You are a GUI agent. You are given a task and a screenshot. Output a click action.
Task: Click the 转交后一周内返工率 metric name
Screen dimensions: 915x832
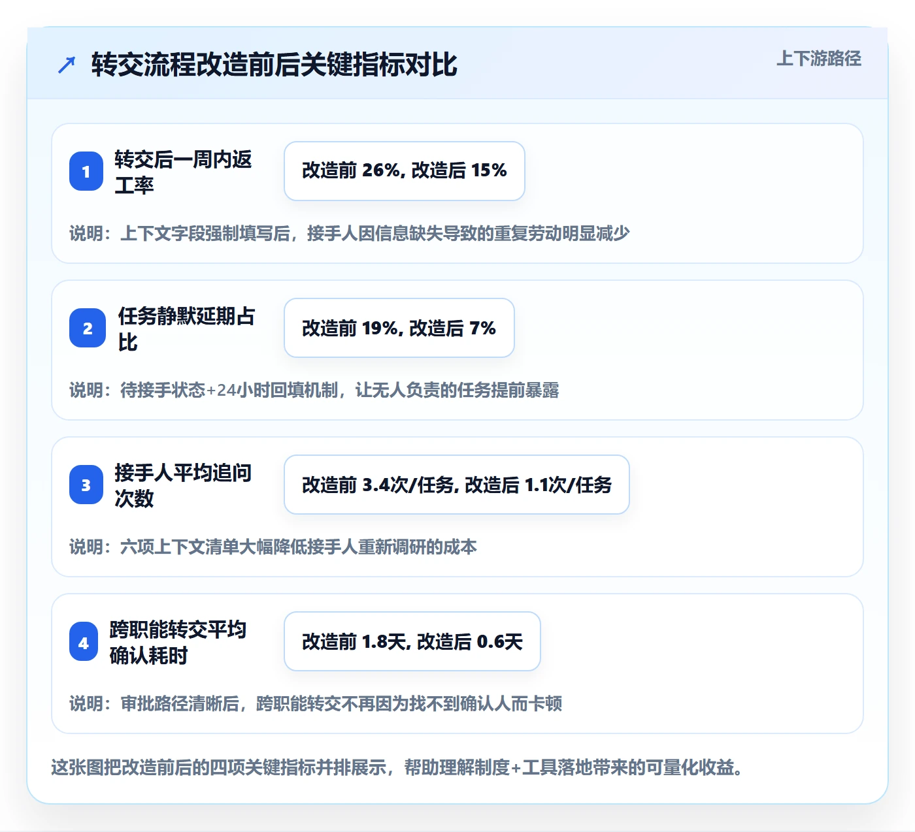(183, 172)
